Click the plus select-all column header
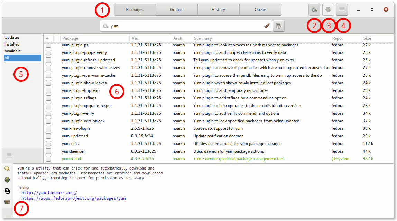The image size is (397, 221). [x=47, y=38]
